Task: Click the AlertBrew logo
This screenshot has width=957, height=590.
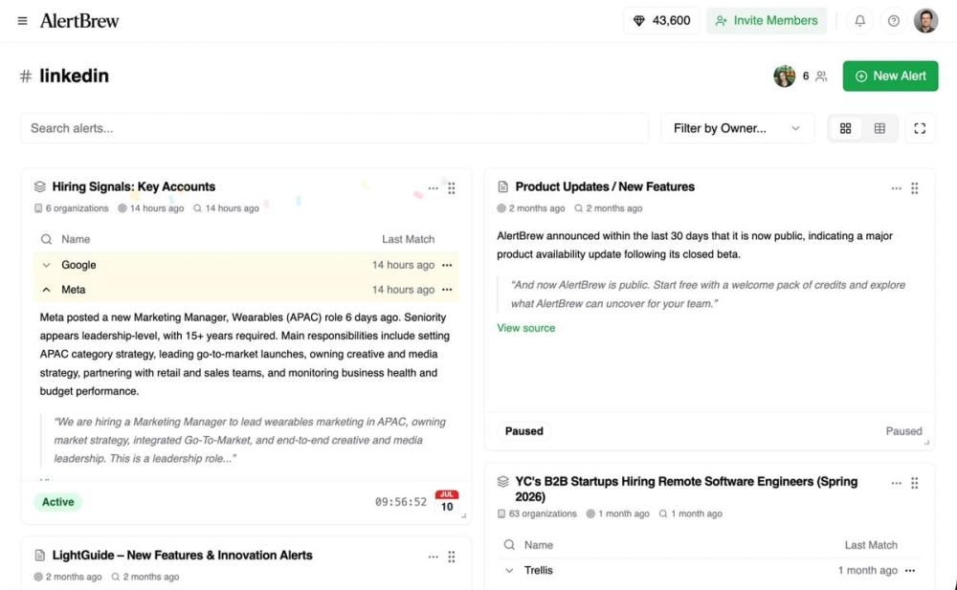Action: [x=79, y=21]
